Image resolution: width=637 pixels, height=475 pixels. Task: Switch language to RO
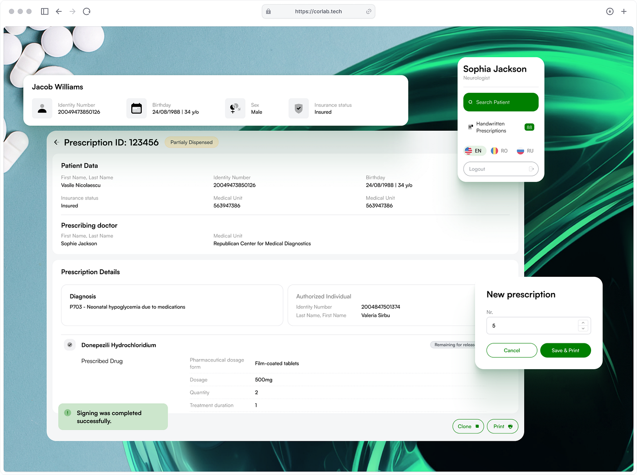[499, 151]
